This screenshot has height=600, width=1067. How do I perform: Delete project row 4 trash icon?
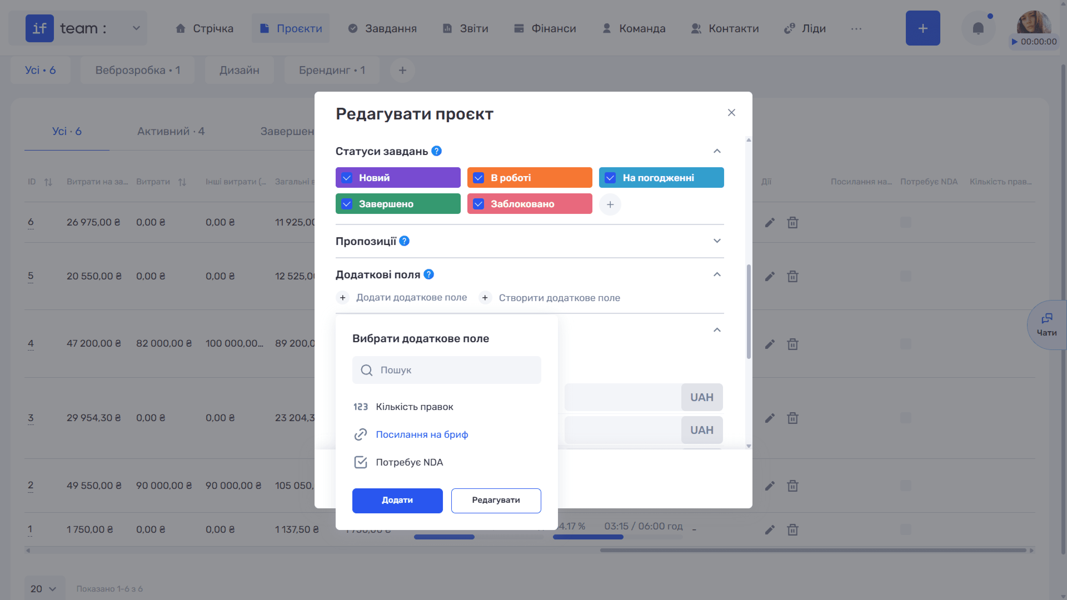click(x=792, y=344)
